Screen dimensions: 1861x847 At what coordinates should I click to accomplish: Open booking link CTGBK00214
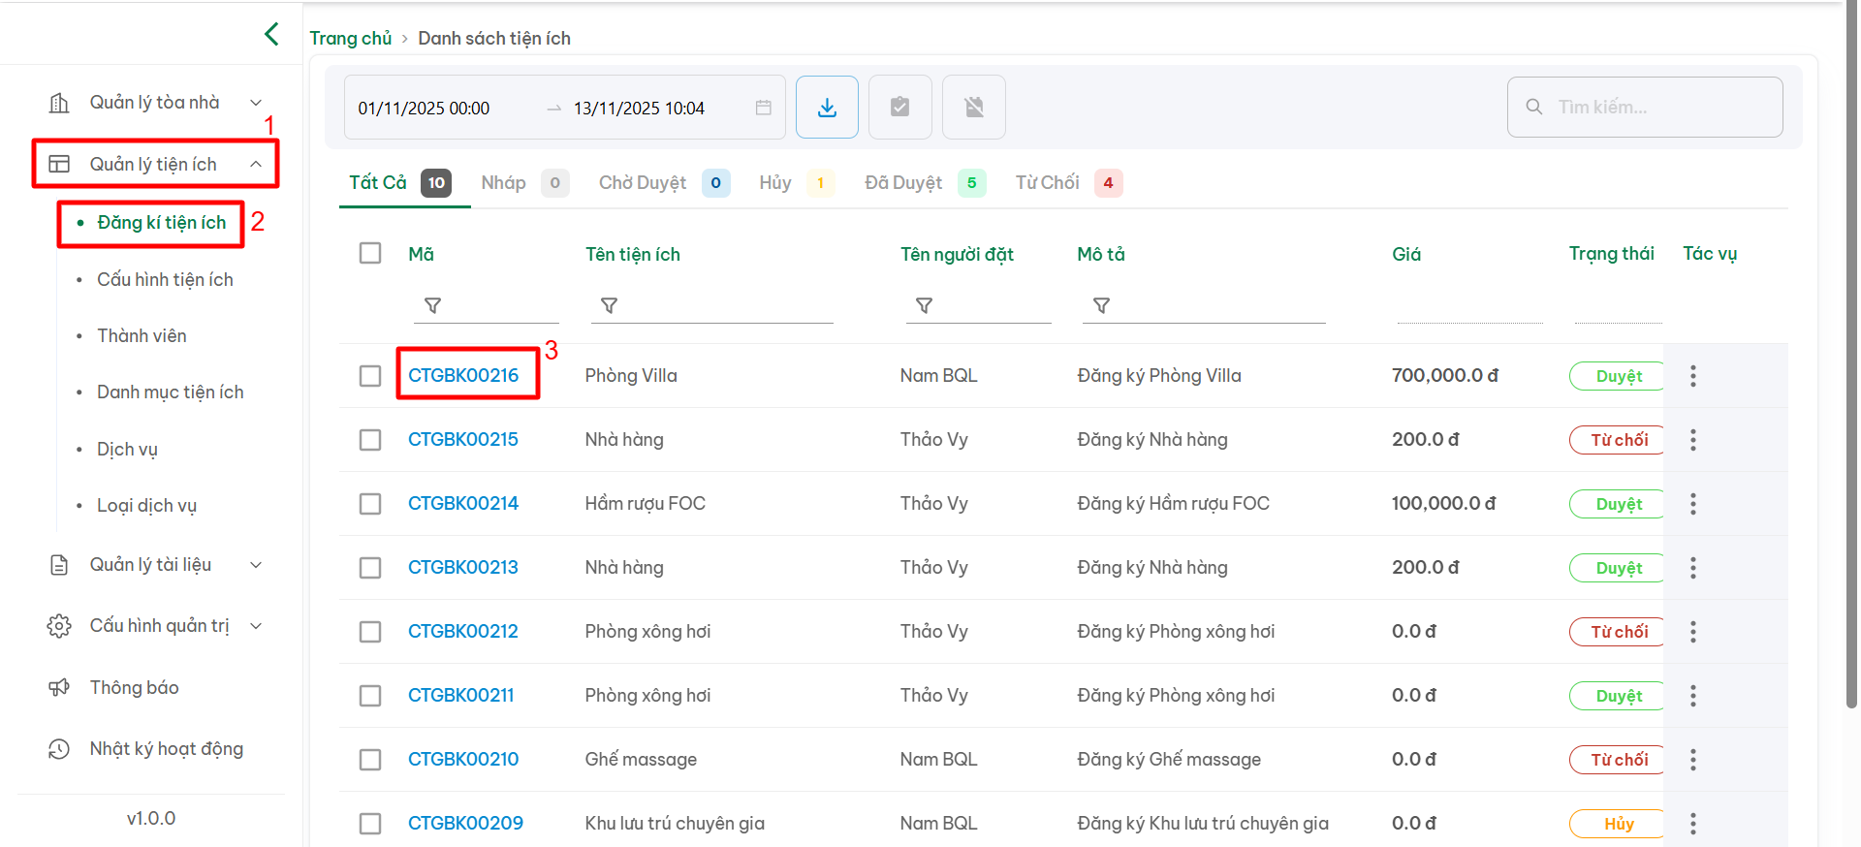(x=463, y=503)
